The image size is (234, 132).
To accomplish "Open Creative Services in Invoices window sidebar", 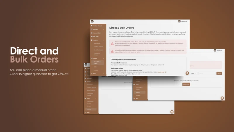I will click(x=92, y=88).
